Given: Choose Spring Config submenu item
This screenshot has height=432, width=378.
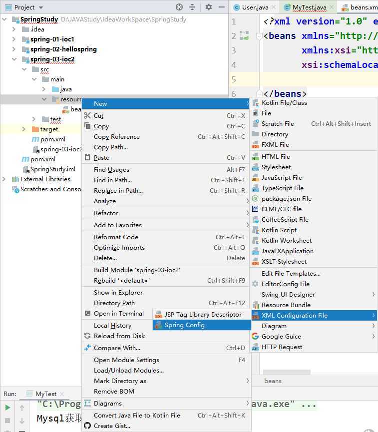Looking at the screenshot, I should (x=202, y=325).
